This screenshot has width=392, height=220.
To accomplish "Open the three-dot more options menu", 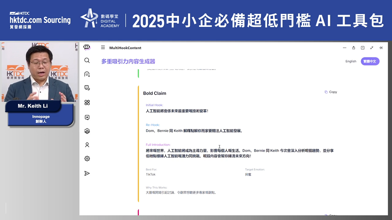I will point(344,48).
